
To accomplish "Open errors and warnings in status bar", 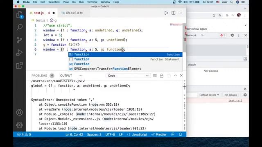I will click(24, 134).
